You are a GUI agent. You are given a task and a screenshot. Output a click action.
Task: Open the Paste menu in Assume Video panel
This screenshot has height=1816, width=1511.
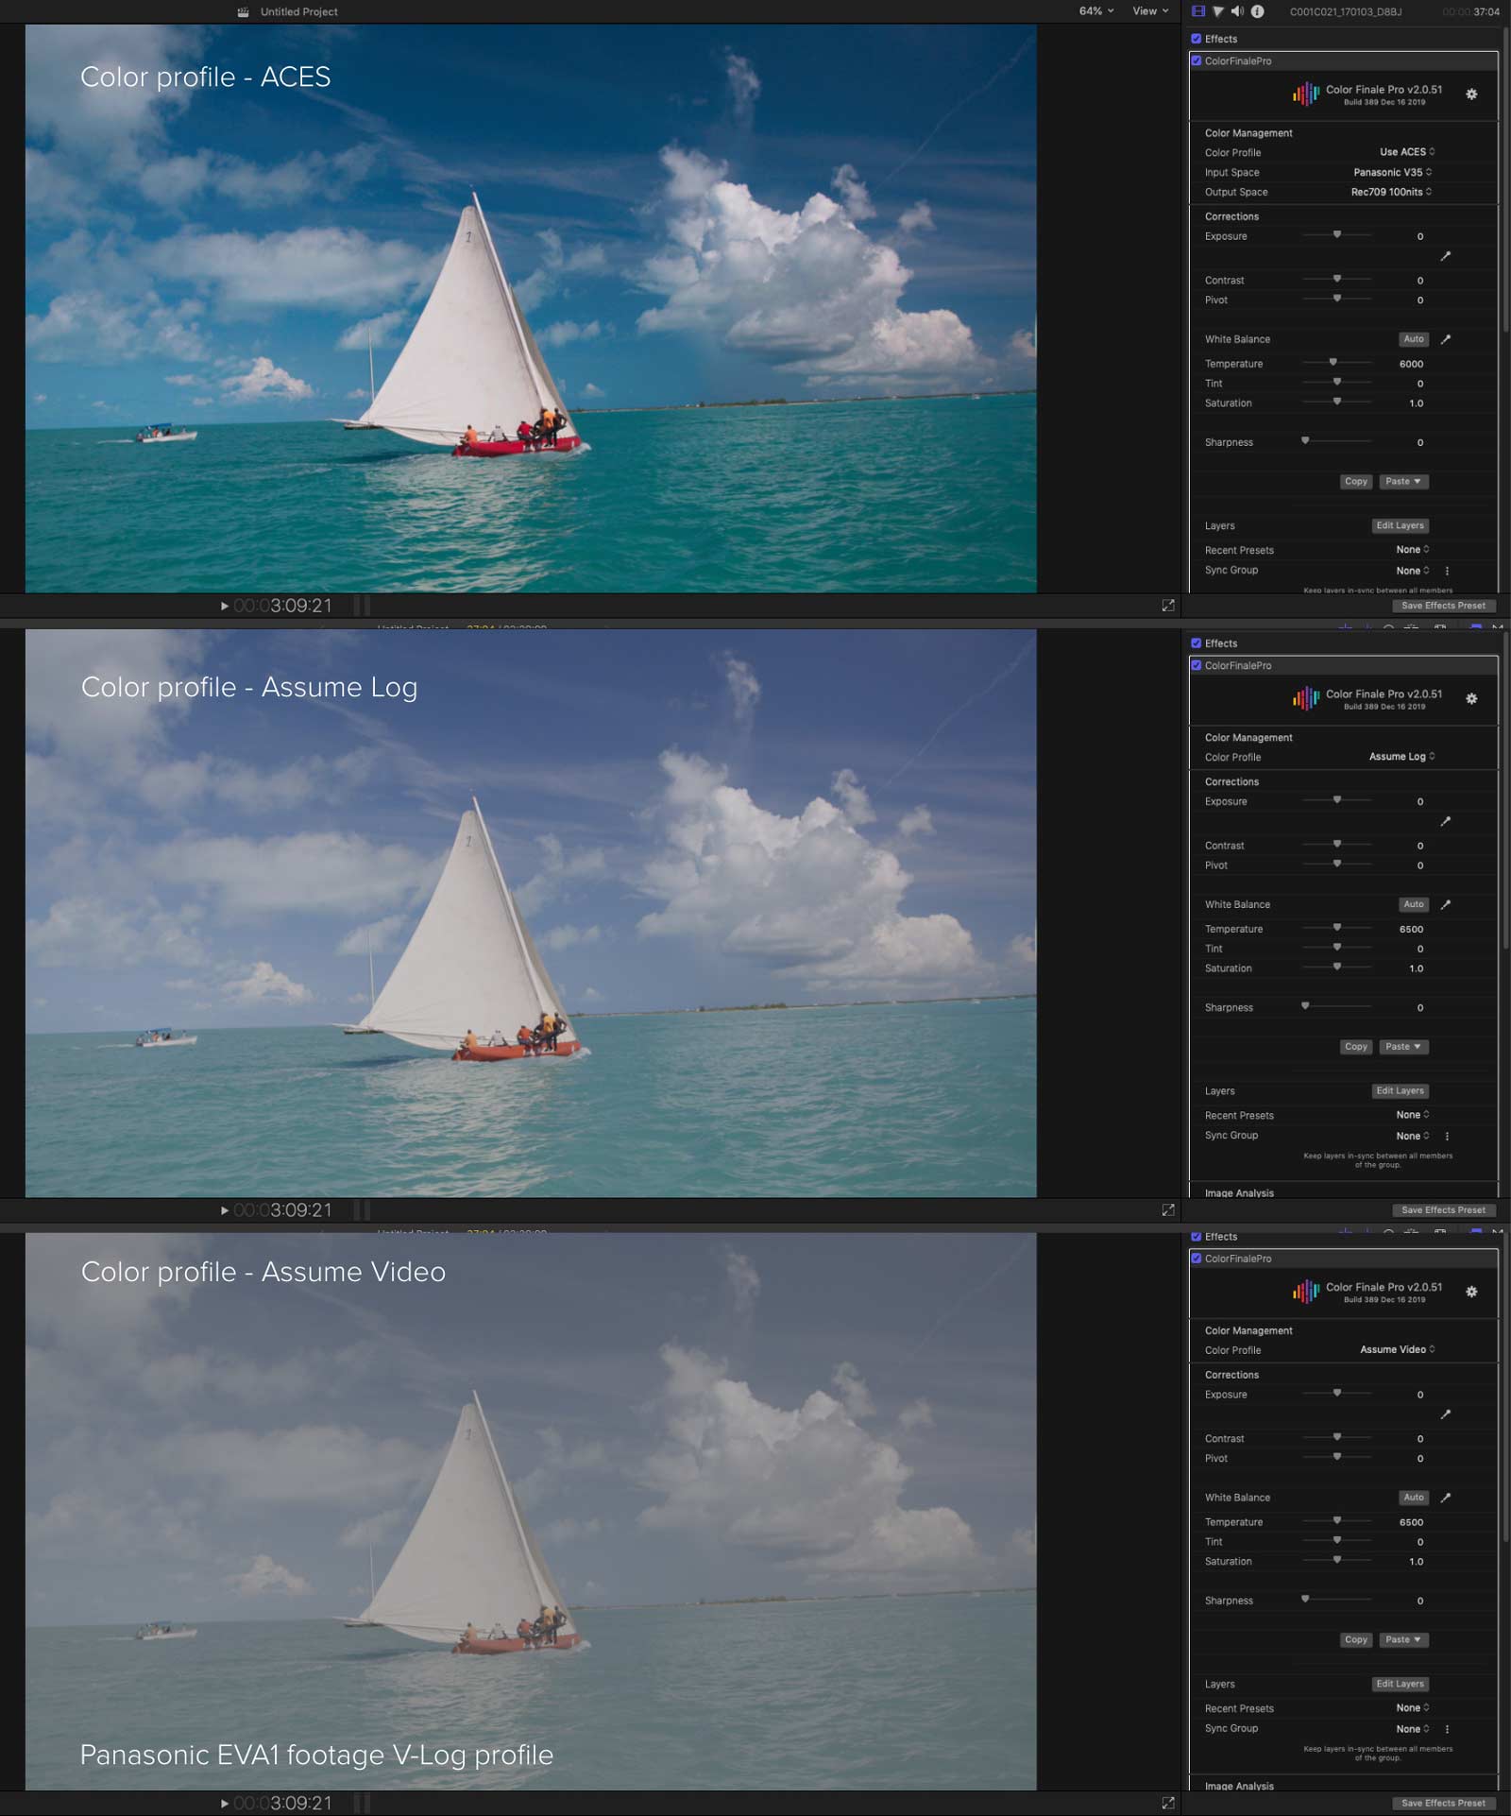(1403, 1640)
